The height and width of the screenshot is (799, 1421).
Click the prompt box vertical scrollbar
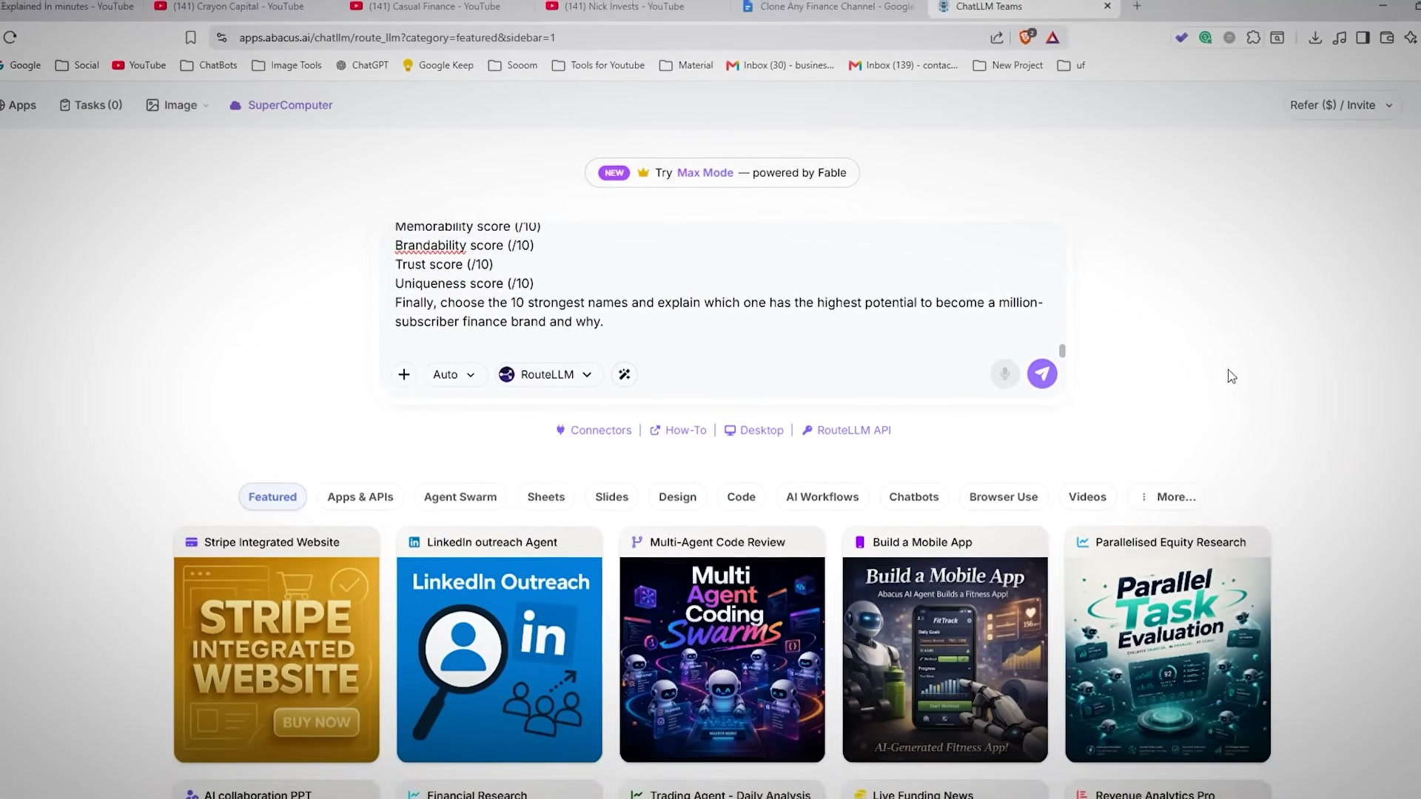[x=1062, y=351]
